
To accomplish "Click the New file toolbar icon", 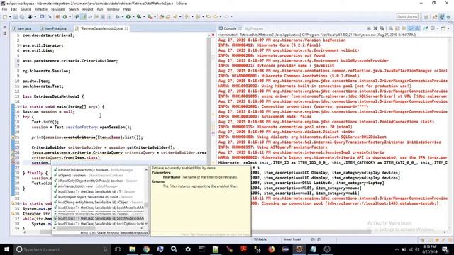I will 5,17.
